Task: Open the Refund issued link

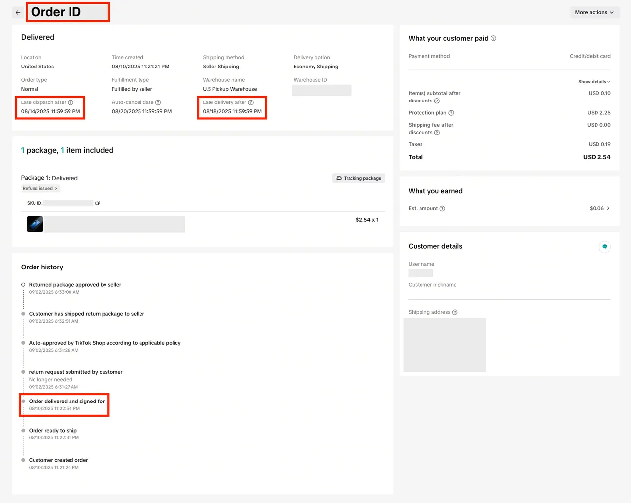Action: (x=40, y=188)
